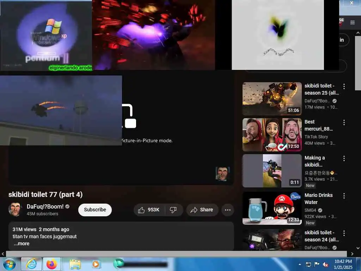361x271 pixels.
Task: Open options for Making a skibidi video
Action: point(344,158)
